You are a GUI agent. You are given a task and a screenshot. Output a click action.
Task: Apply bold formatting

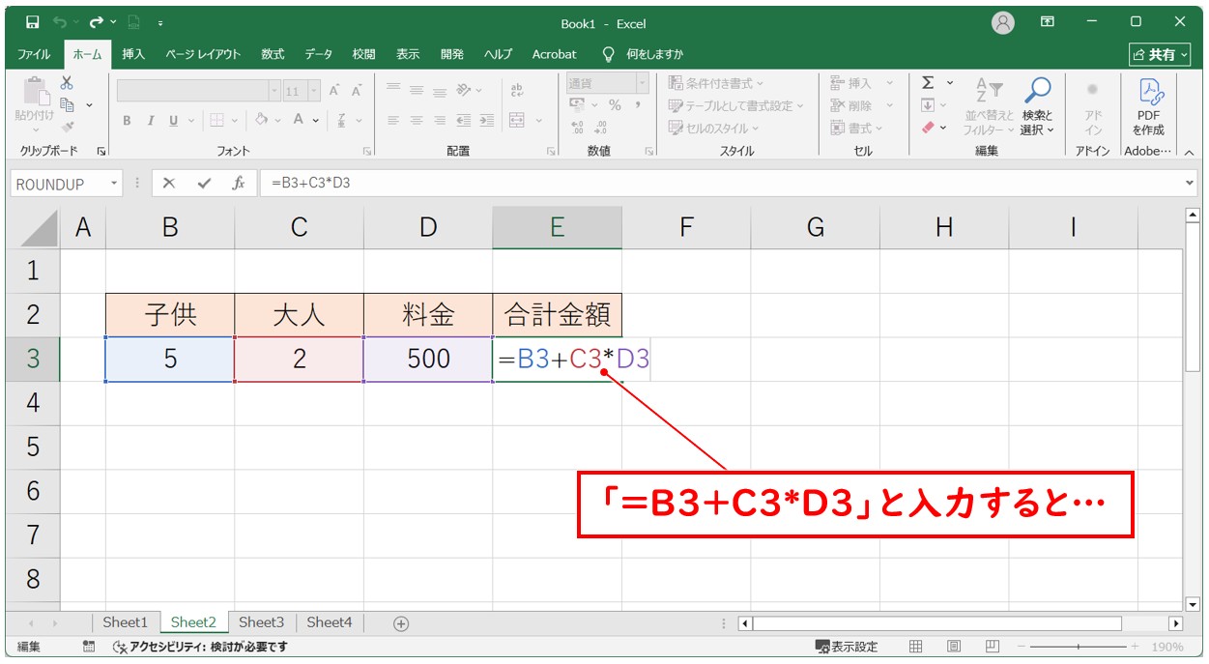click(x=127, y=121)
